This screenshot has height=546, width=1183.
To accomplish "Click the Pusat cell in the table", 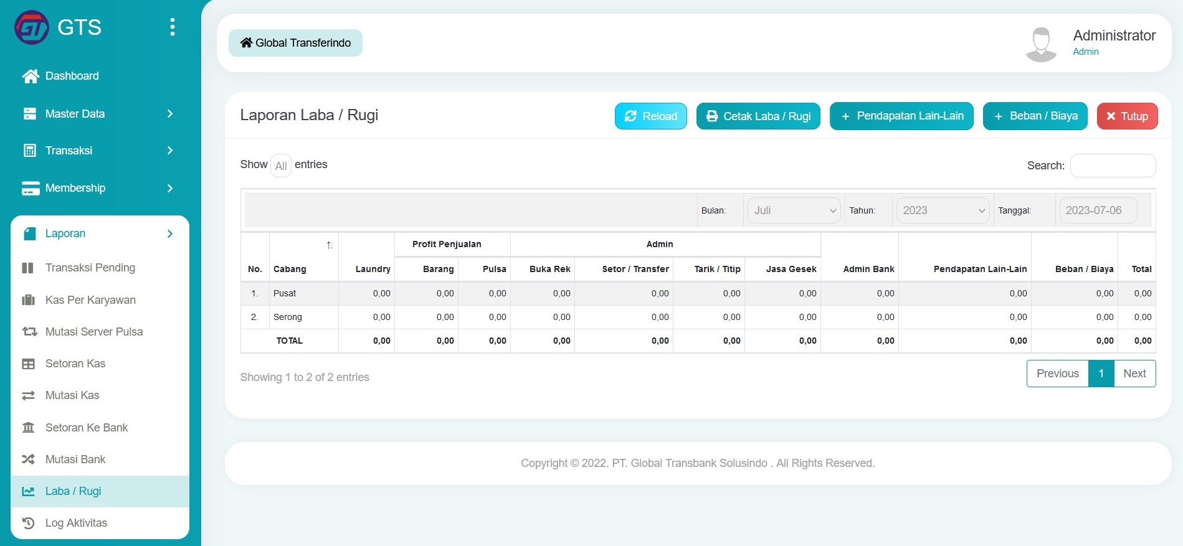I will (x=304, y=294).
